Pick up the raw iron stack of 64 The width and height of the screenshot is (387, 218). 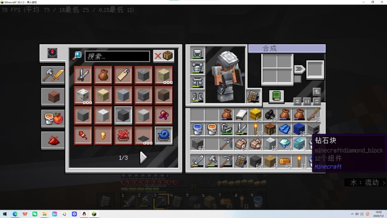click(x=241, y=143)
